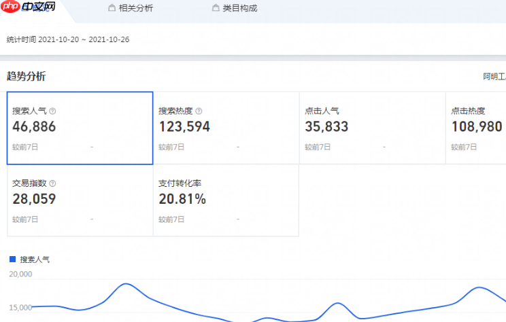Select the 交易指数 metric card
Screen dimensions: 506x322
(80, 200)
